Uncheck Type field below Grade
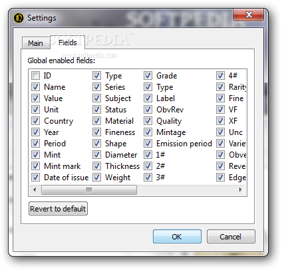 (x=148, y=87)
